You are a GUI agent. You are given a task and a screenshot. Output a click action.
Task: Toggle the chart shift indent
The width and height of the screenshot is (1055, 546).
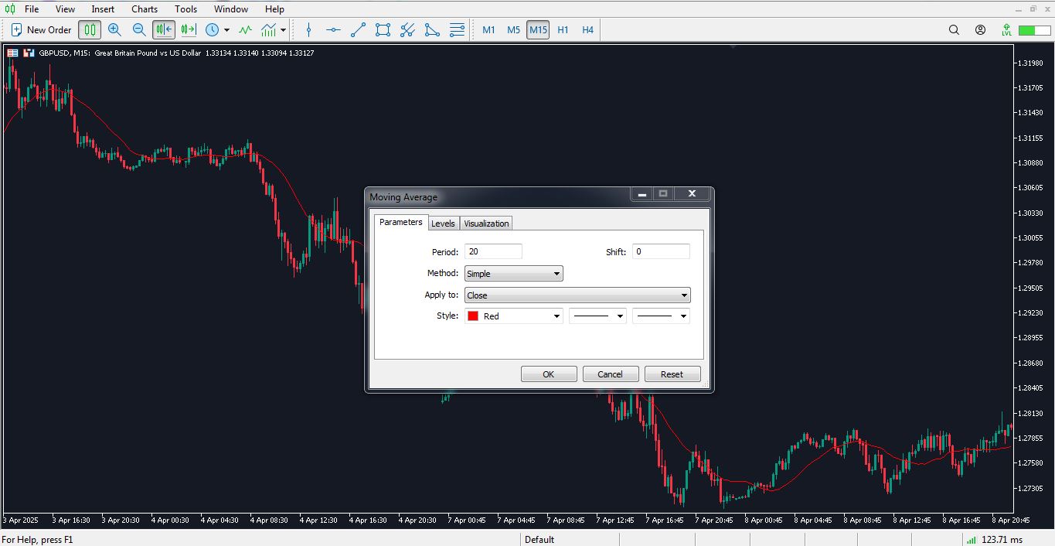click(x=187, y=29)
